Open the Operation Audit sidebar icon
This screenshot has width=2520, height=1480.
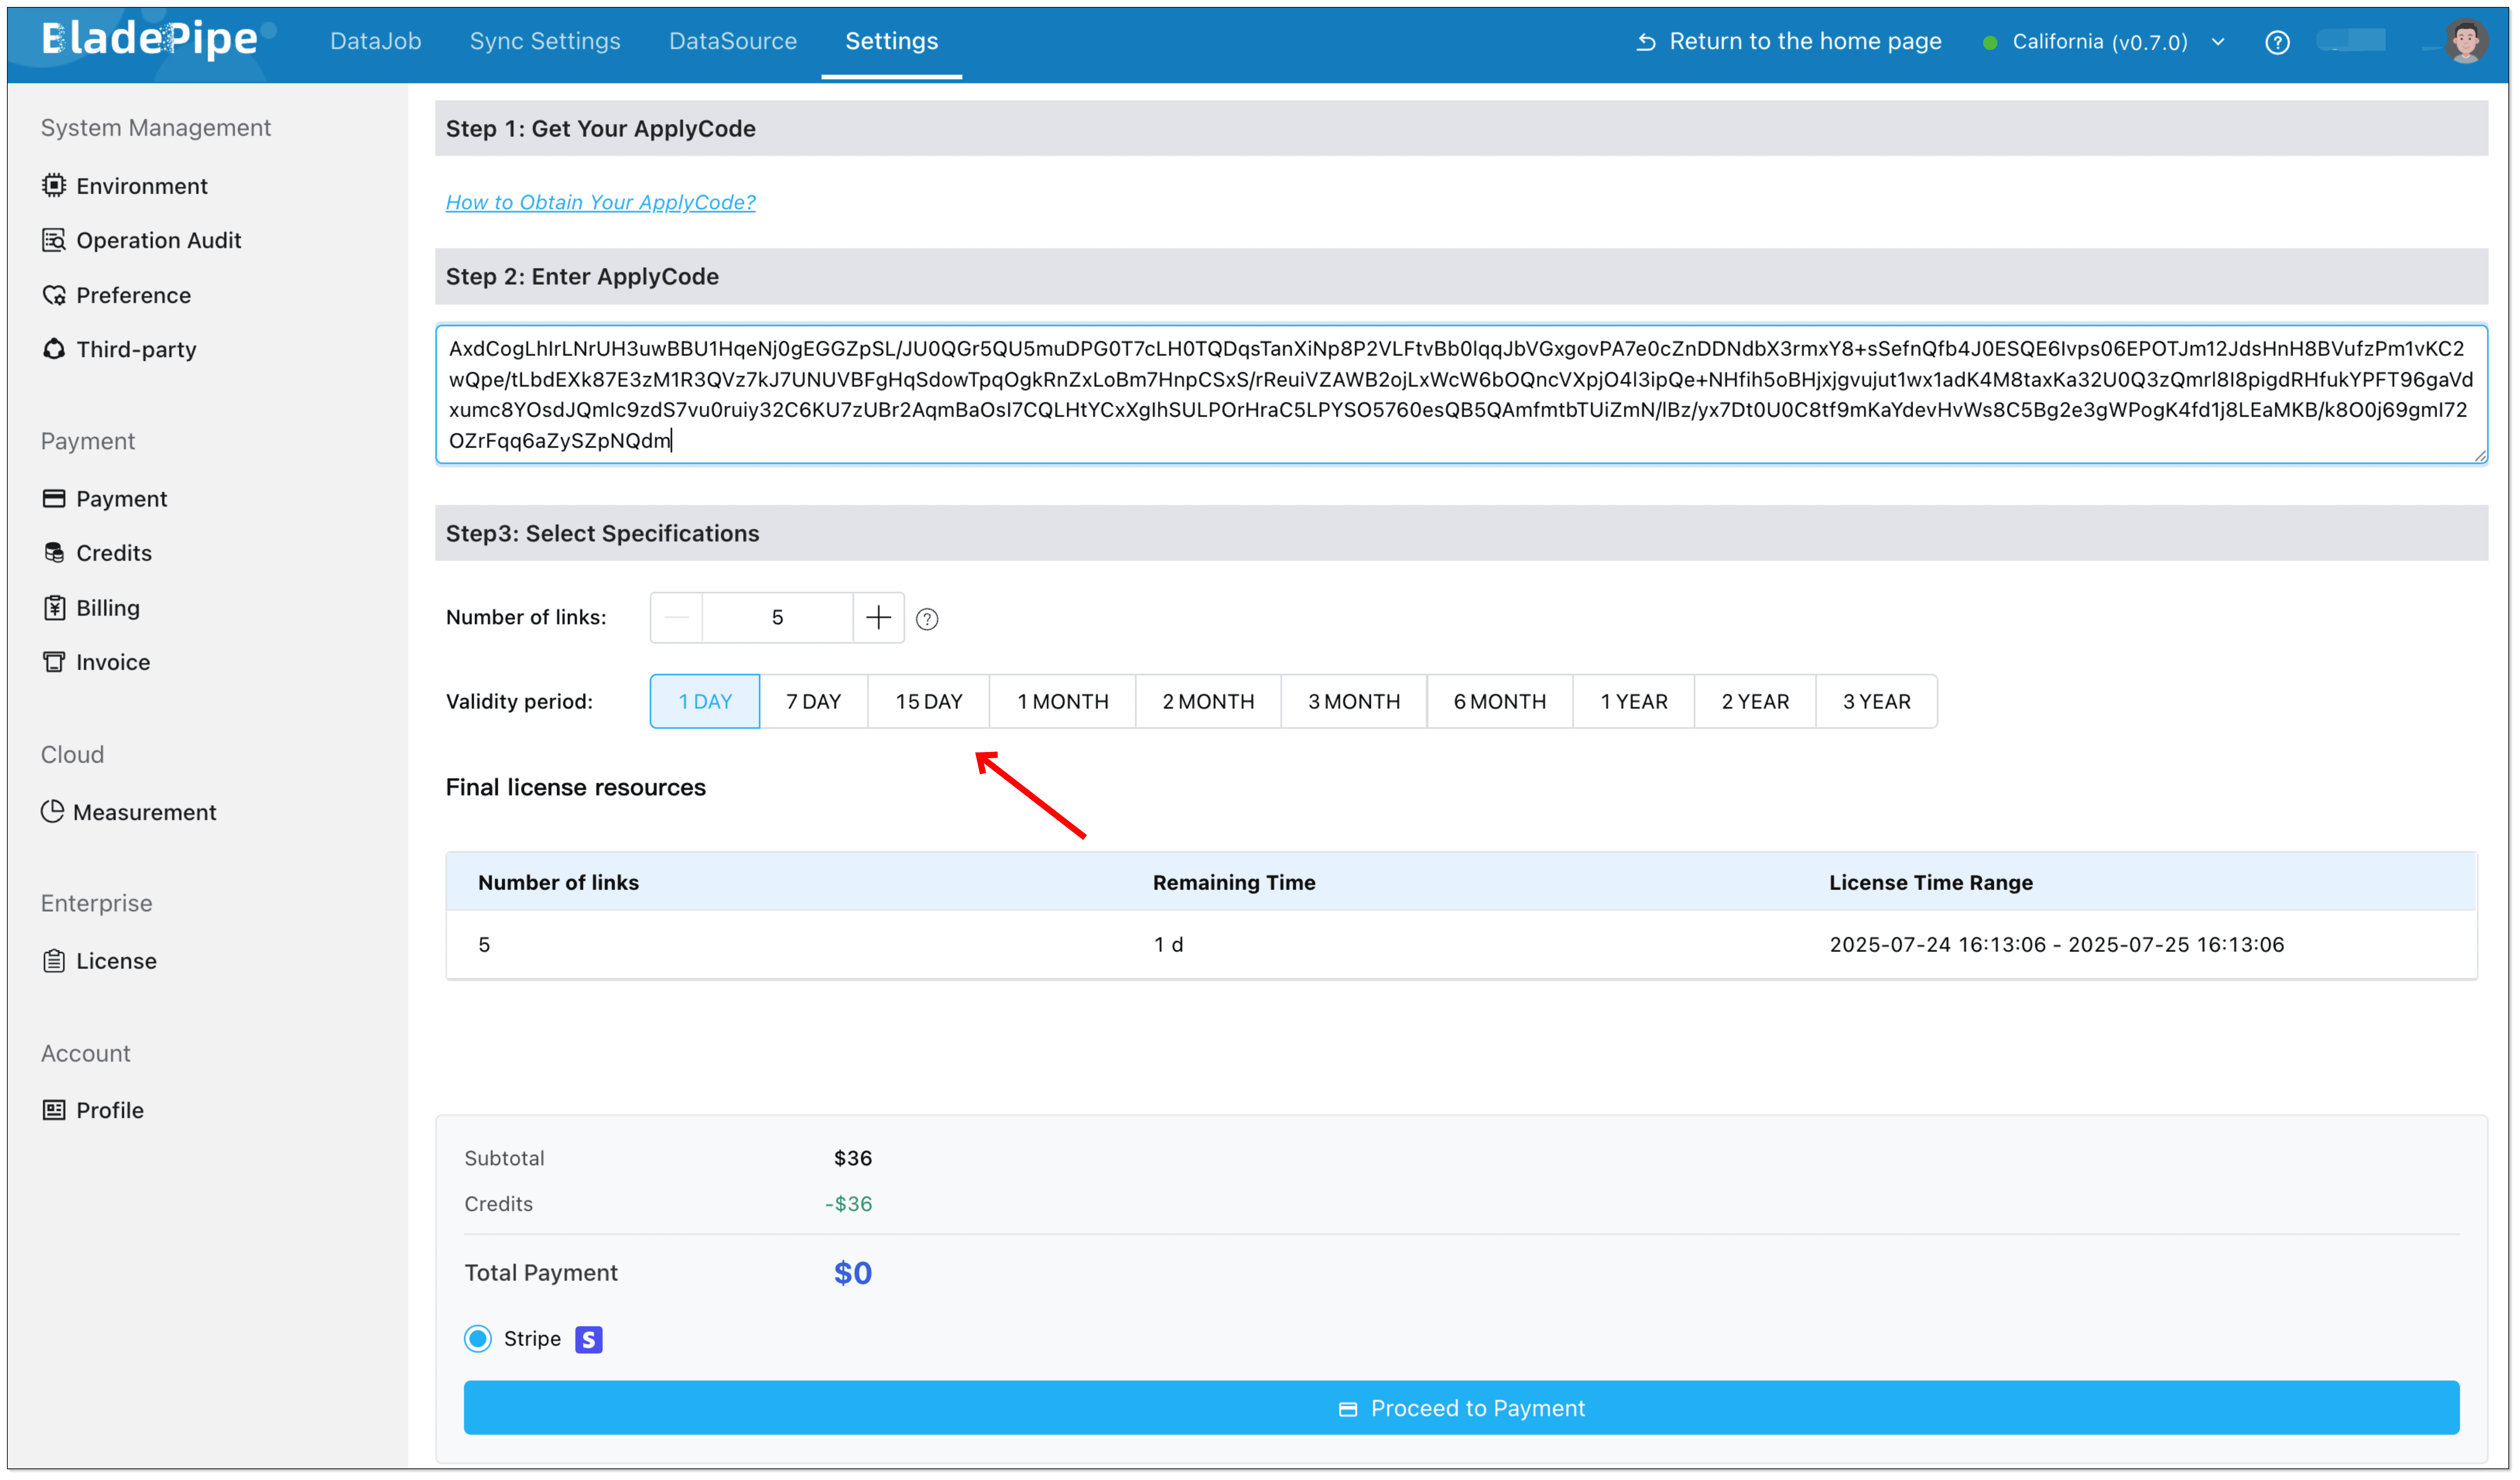tap(54, 240)
